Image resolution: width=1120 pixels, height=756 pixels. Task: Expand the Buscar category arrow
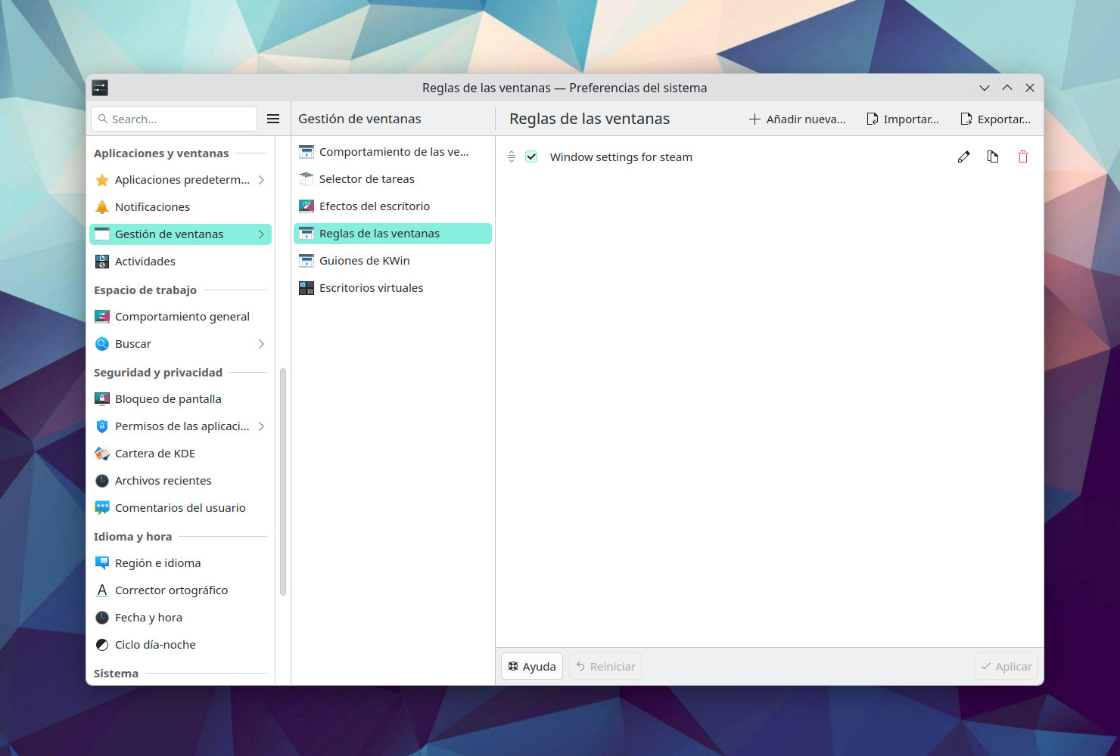(261, 344)
